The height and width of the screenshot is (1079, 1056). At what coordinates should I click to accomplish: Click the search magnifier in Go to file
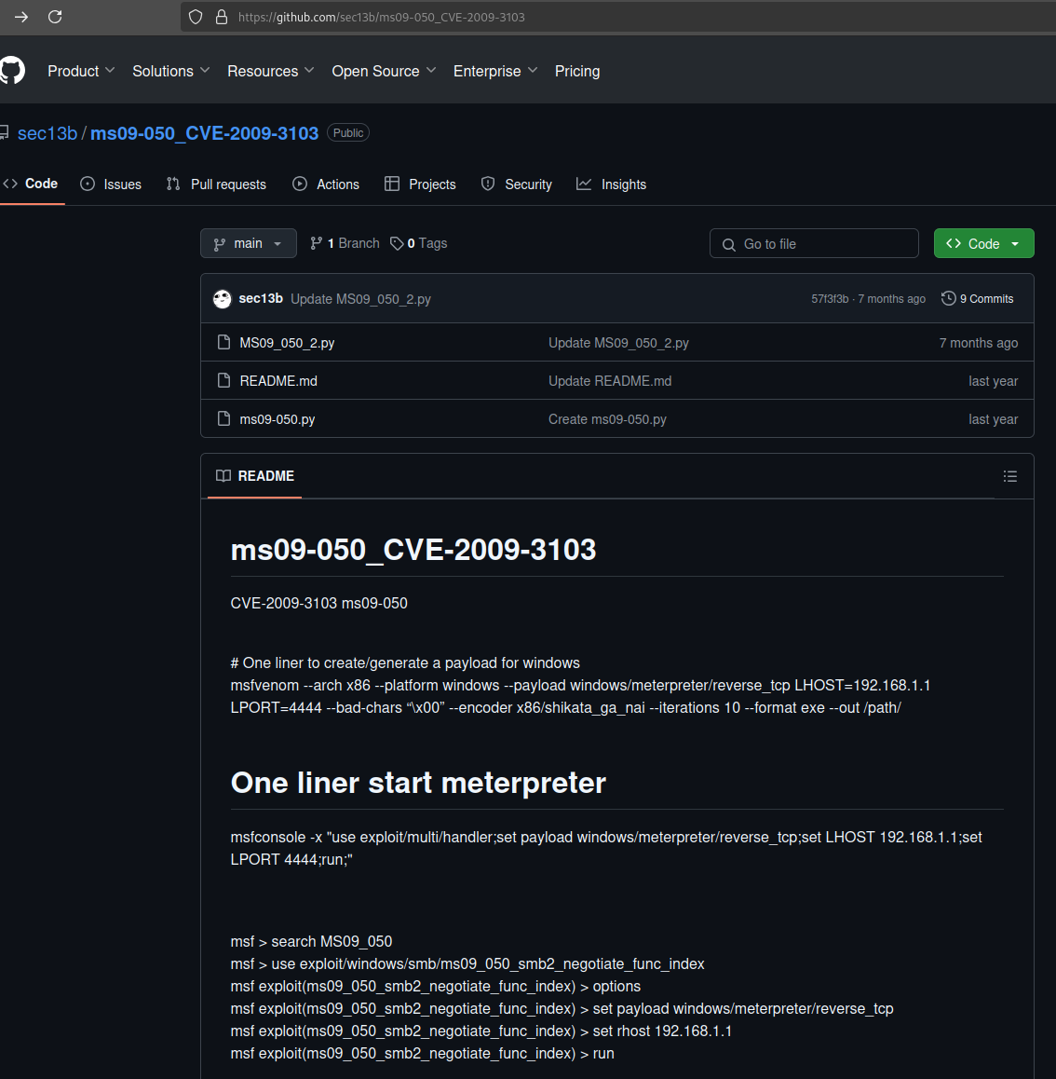click(729, 244)
